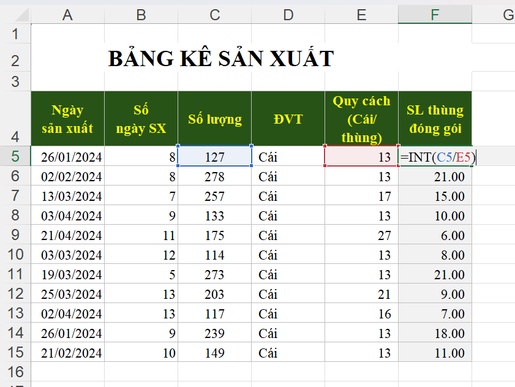
Task: Click quantity cell 203
Action: click(215, 293)
